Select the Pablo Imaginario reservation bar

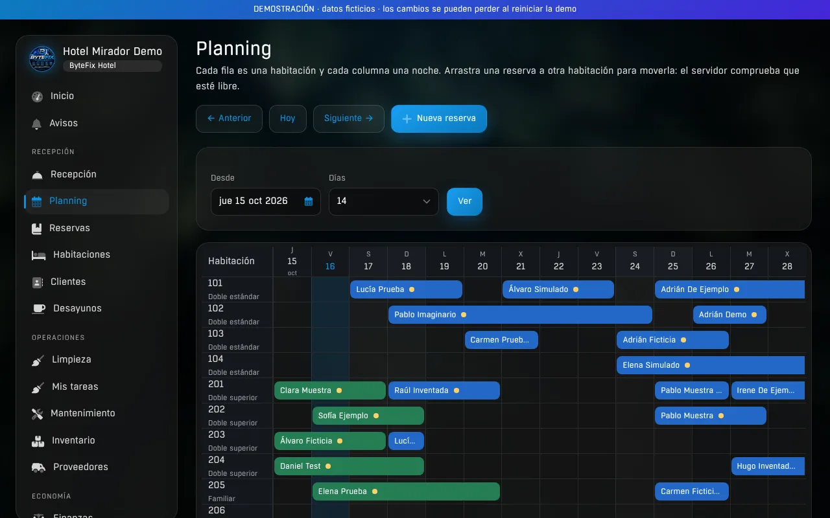click(x=520, y=315)
